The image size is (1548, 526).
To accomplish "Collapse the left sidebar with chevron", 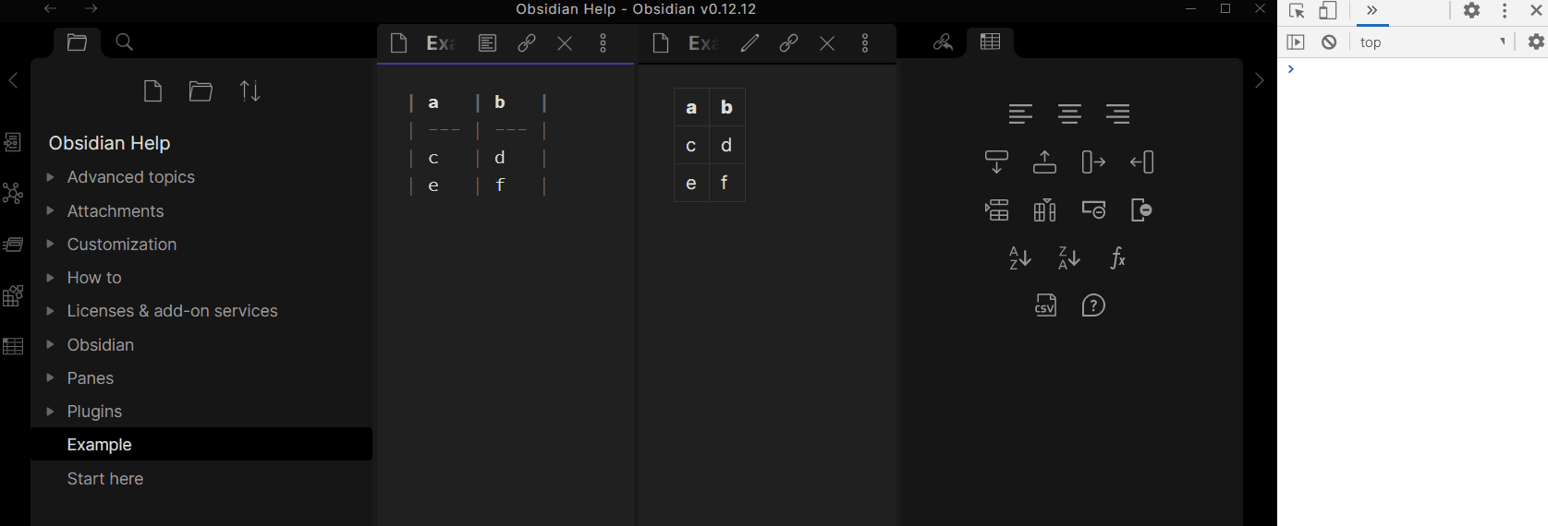I will point(13,81).
